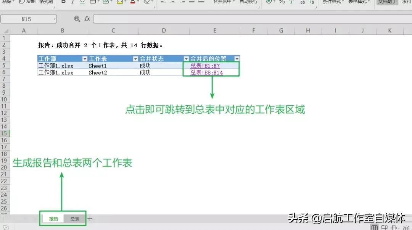Viewport: 412px width, 230px height.
Task: Toggle Underline formatting
Action: pyautogui.click(x=82, y=2)
